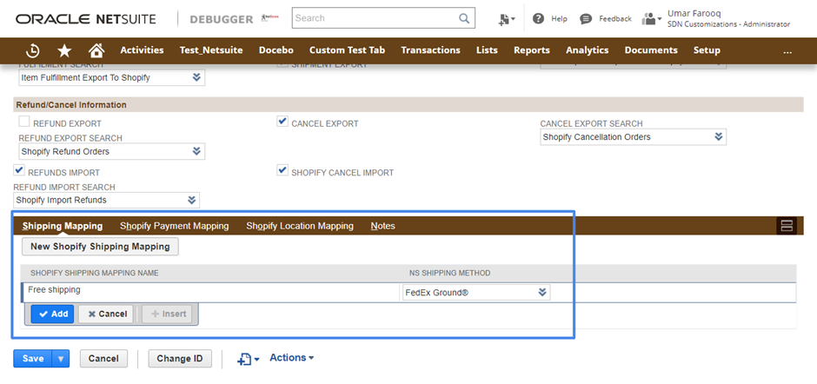Viewport: 817px width, 384px height.
Task: Open the Documents menu
Action: click(x=651, y=50)
